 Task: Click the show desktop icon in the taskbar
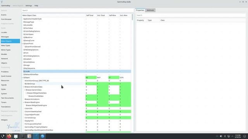[245, 136]
